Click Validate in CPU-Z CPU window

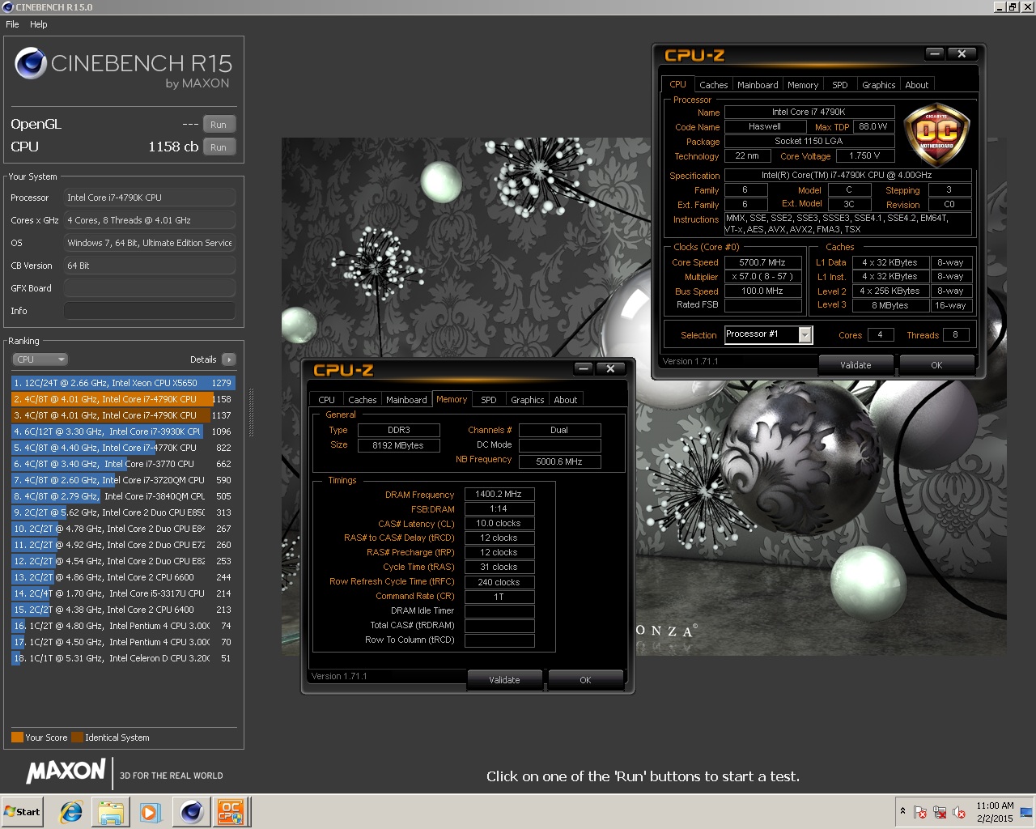coord(856,365)
